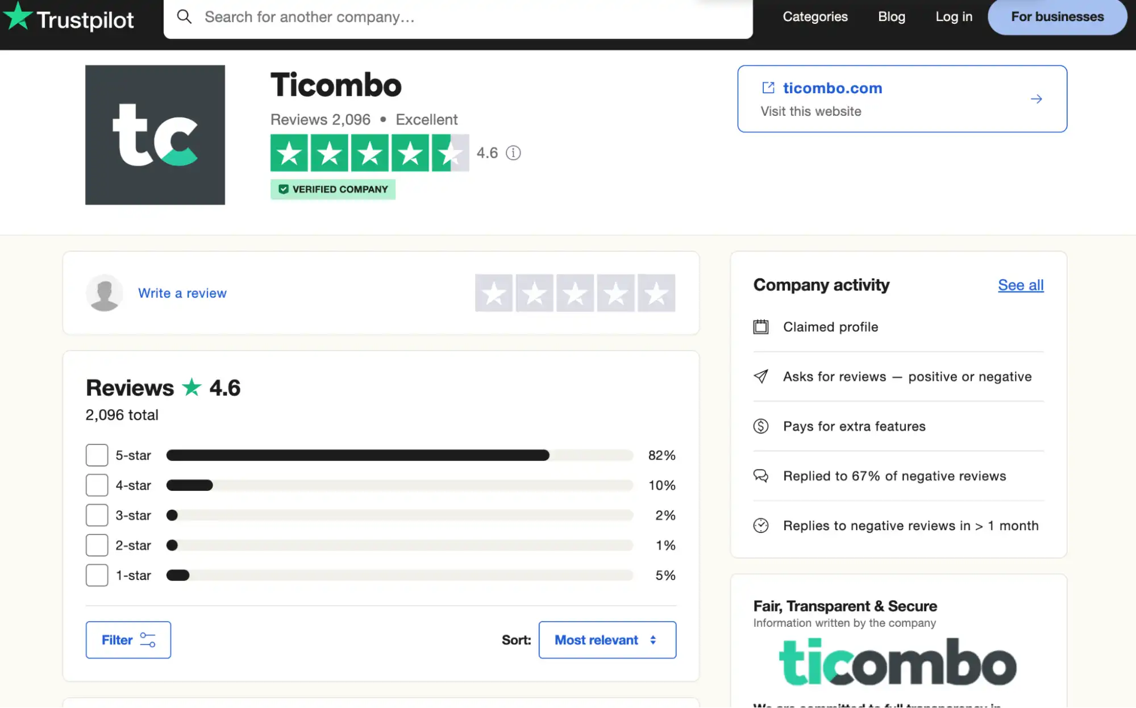Check the 3-star rating filter box

click(x=97, y=515)
